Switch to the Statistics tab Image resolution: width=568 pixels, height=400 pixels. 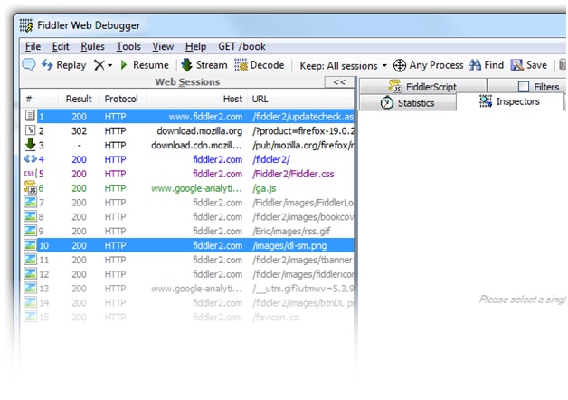[407, 103]
